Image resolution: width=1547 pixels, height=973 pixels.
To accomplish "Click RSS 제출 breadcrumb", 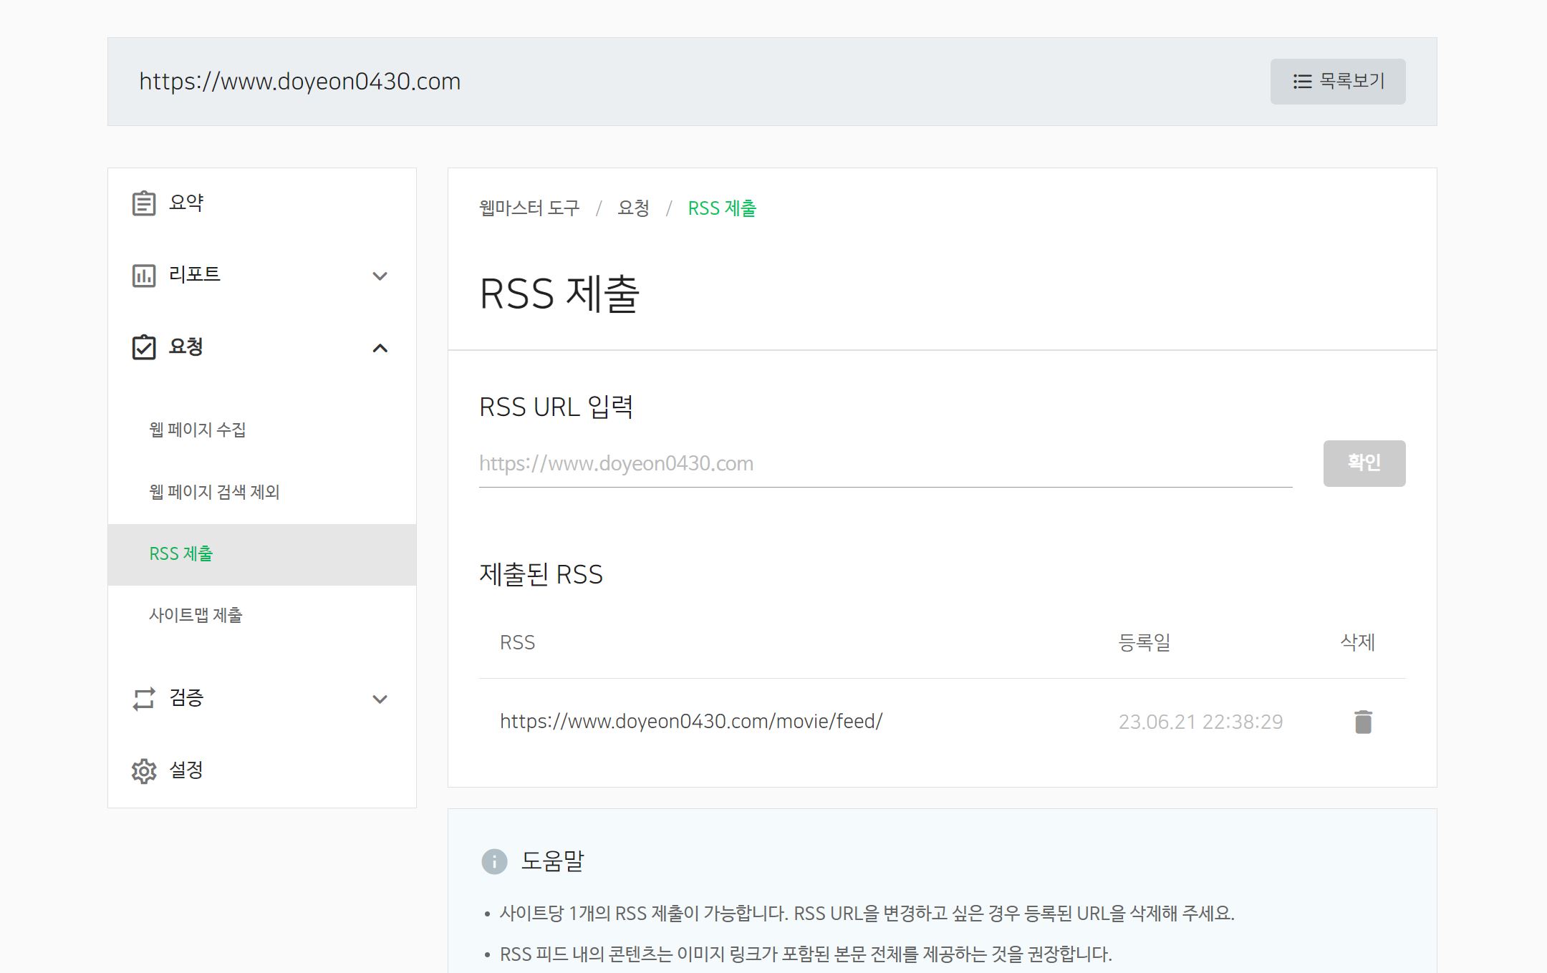I will (722, 208).
